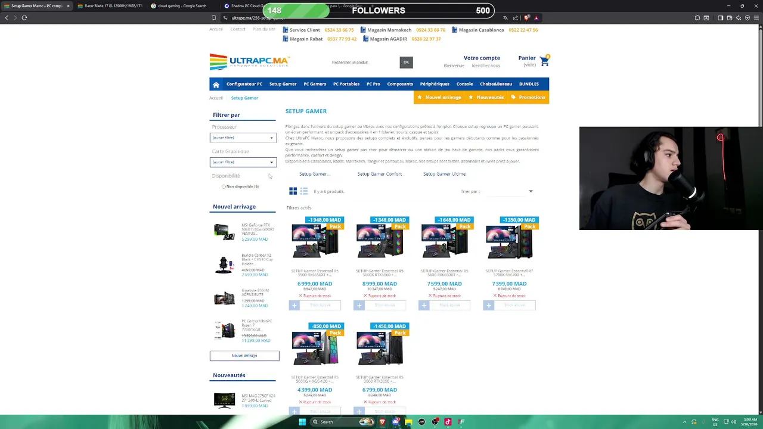This screenshot has width=763, height=429.
Task: Click Accueil in the breadcrumb
Action: pos(216,98)
